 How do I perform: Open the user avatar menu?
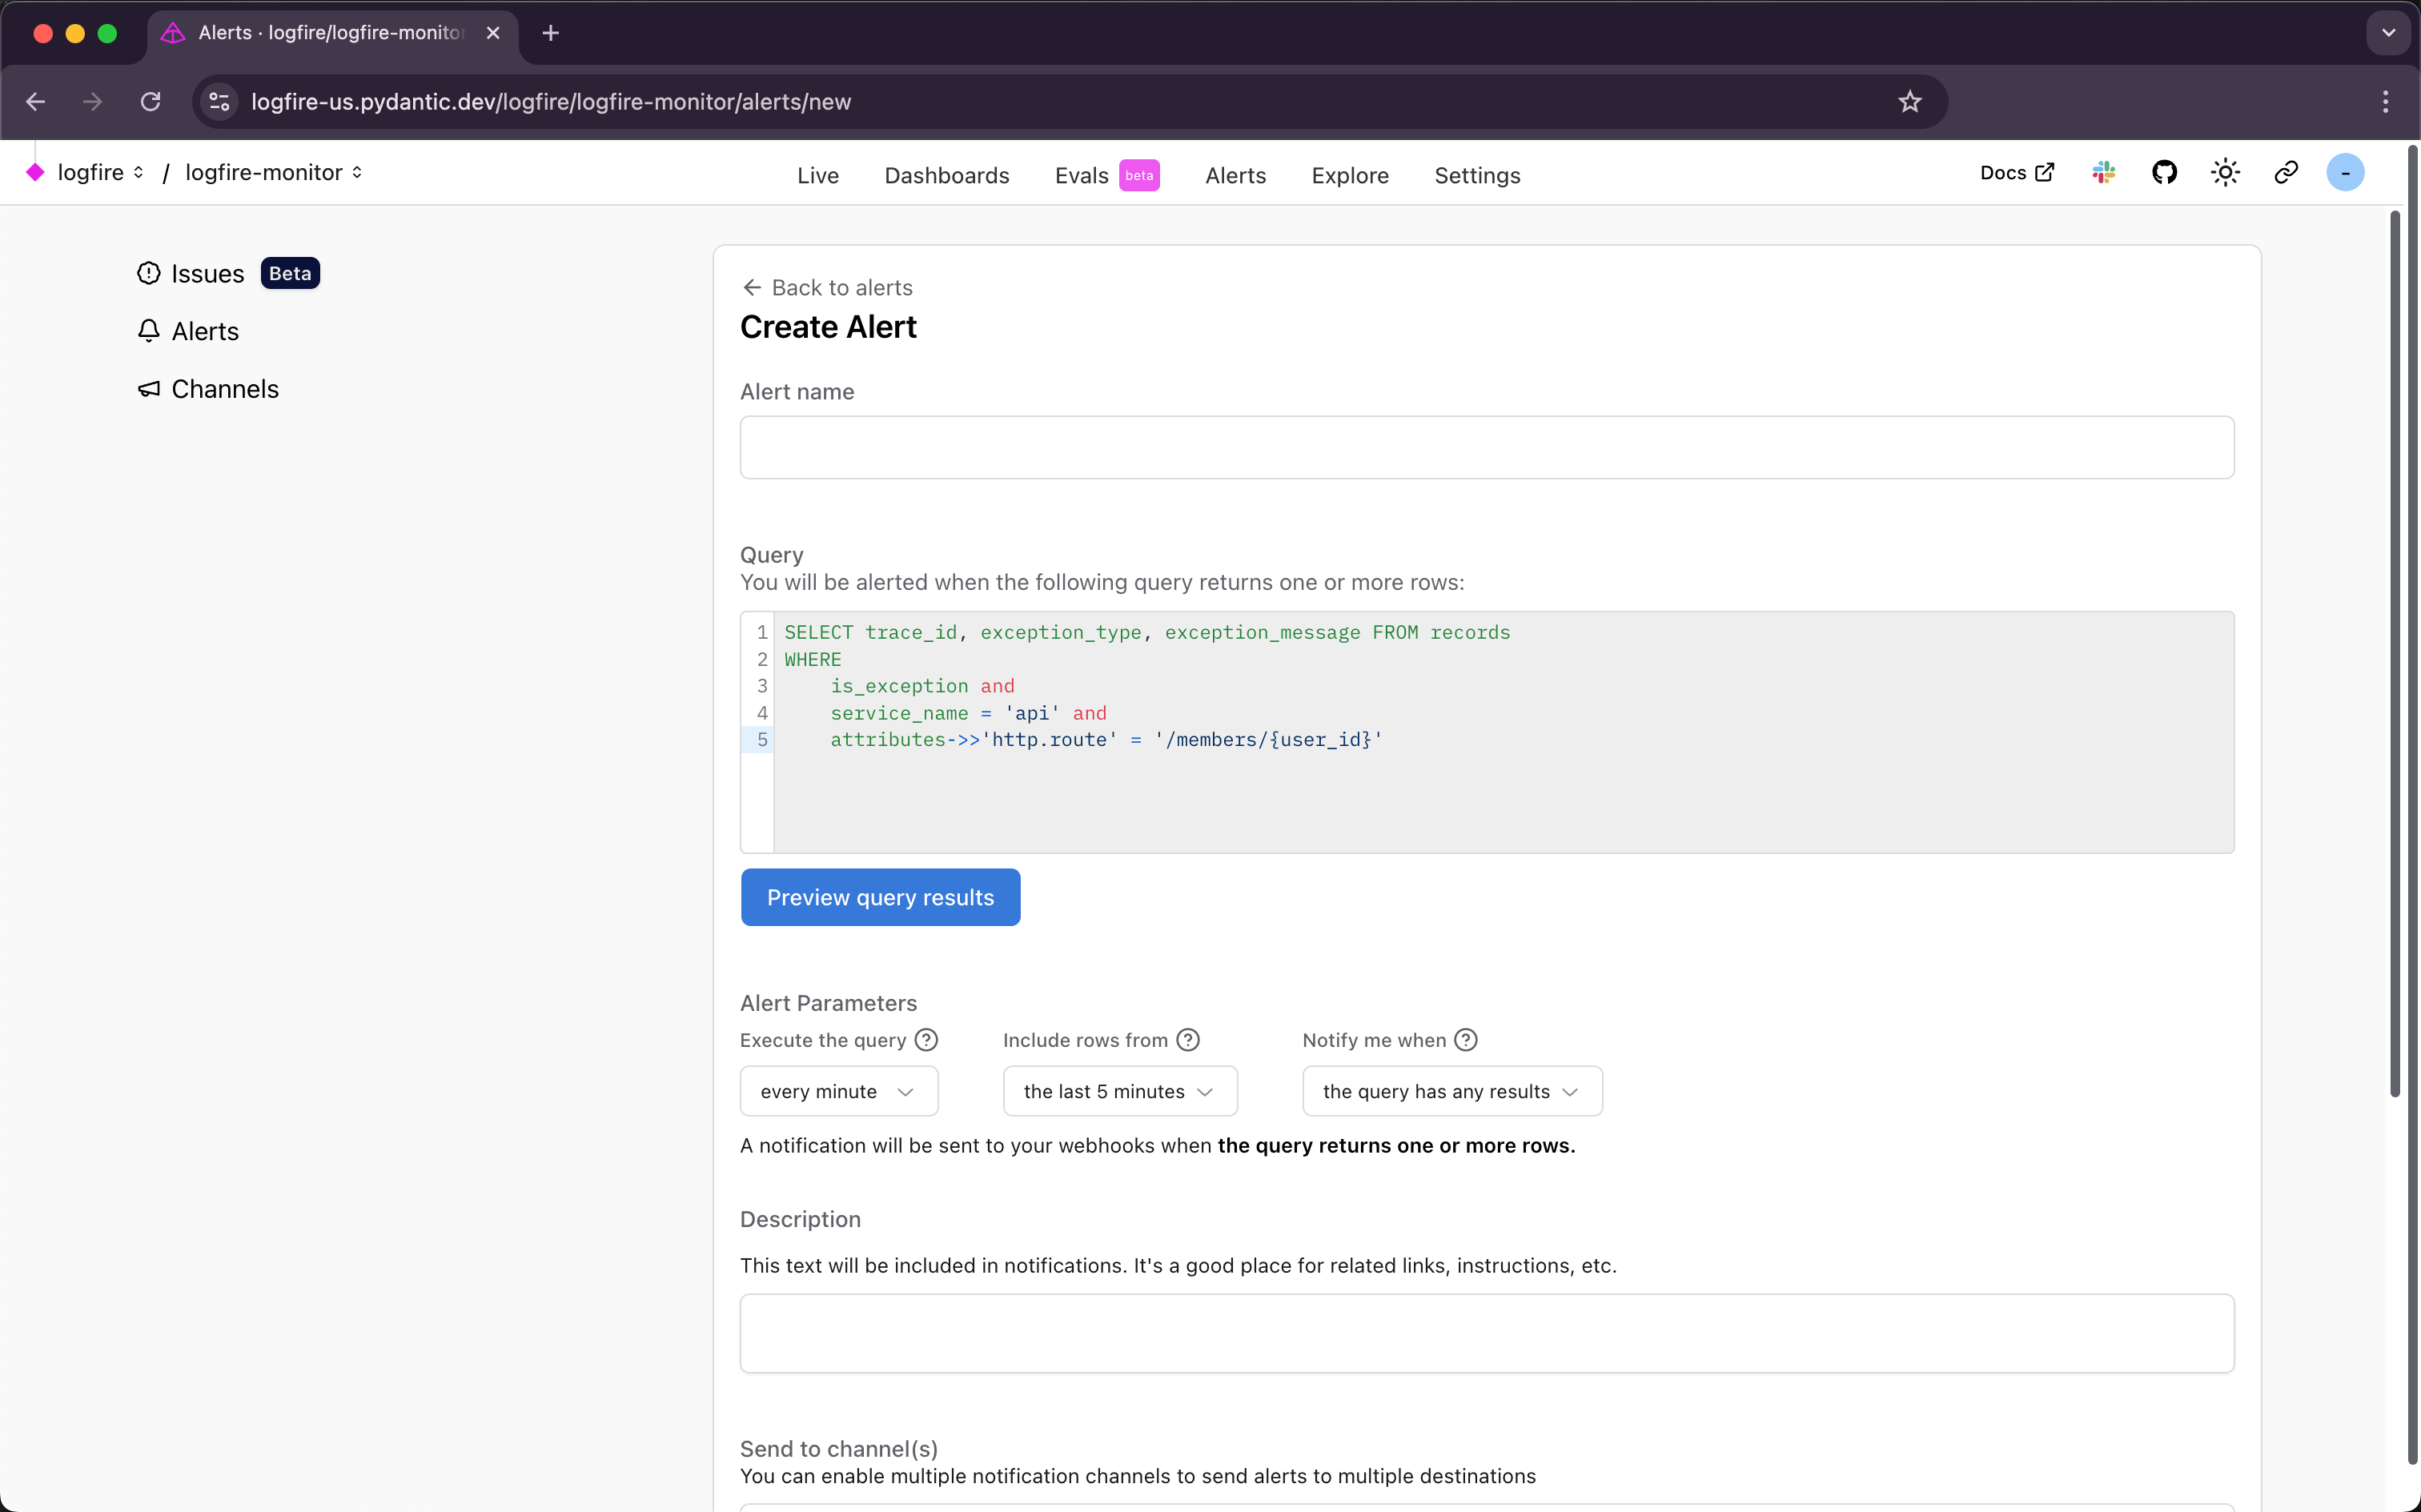2345,172
